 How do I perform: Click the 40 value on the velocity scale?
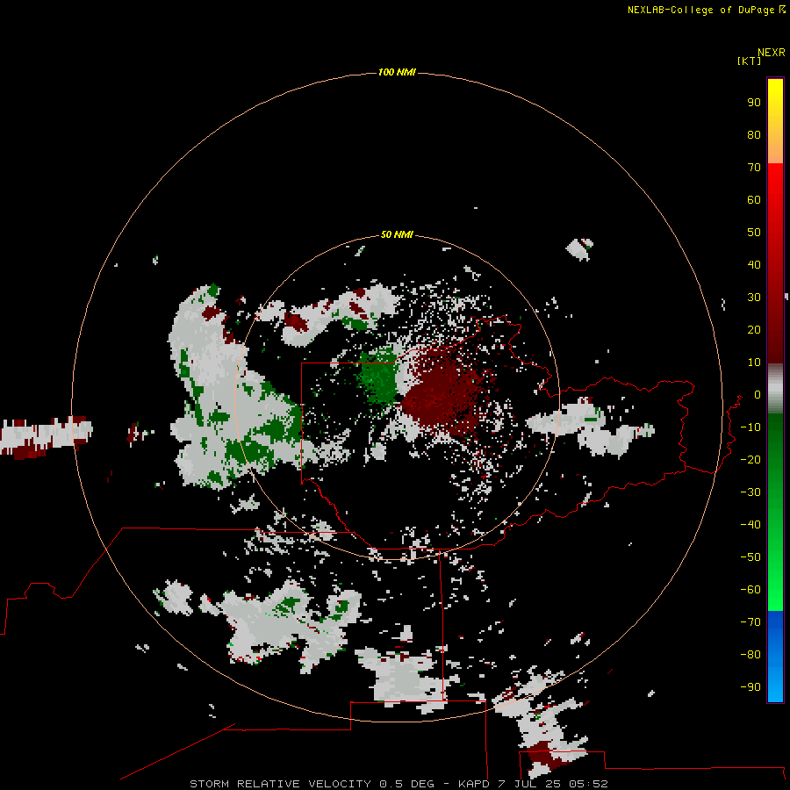click(x=754, y=264)
